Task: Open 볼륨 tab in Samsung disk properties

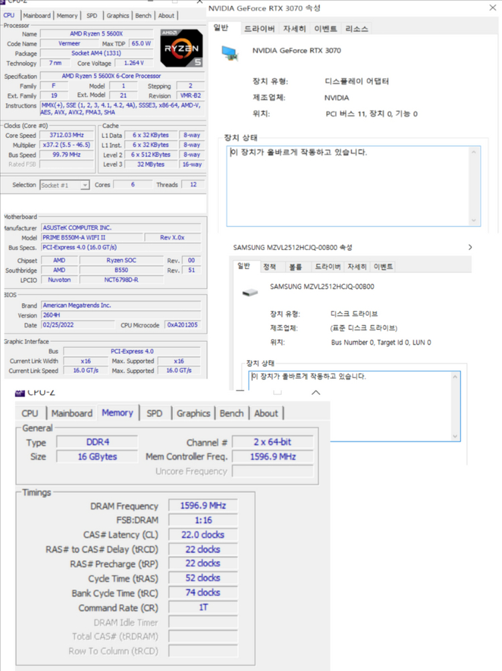Action: click(x=295, y=267)
